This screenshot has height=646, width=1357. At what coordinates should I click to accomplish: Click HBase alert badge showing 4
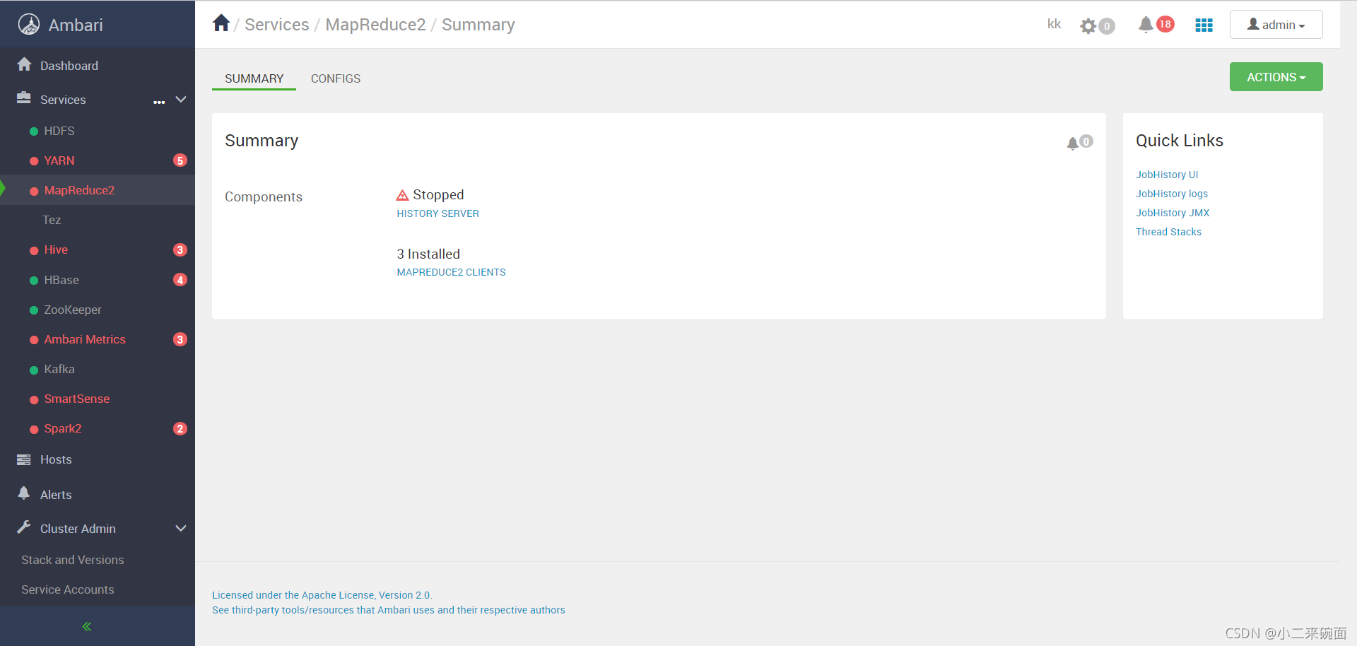(x=180, y=280)
